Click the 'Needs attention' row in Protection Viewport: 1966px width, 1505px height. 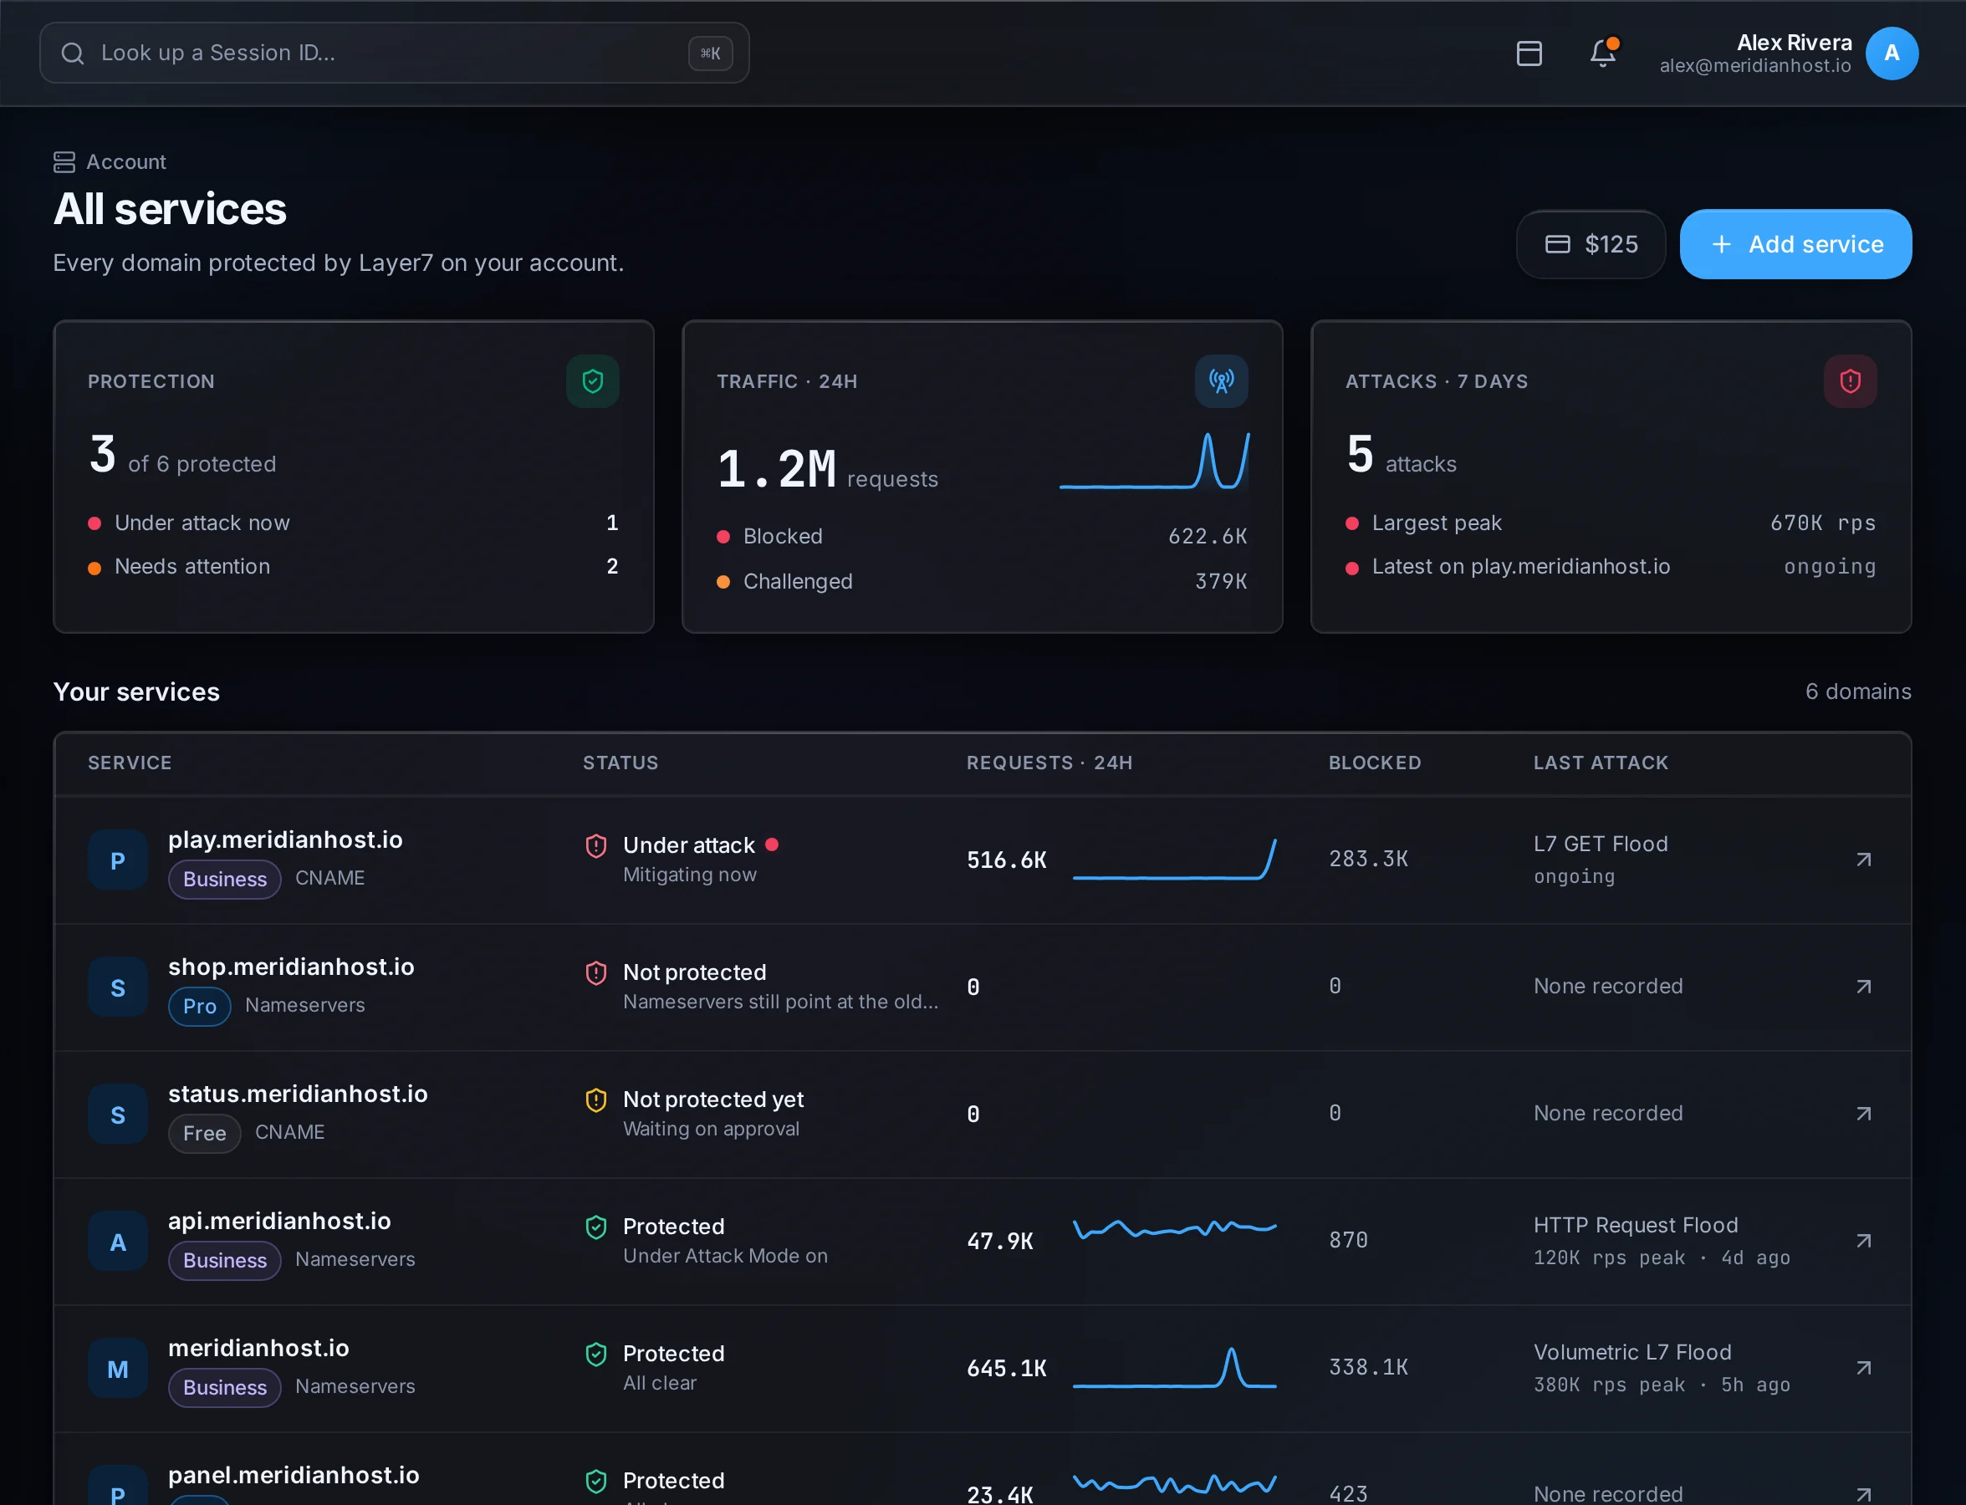coord(353,567)
